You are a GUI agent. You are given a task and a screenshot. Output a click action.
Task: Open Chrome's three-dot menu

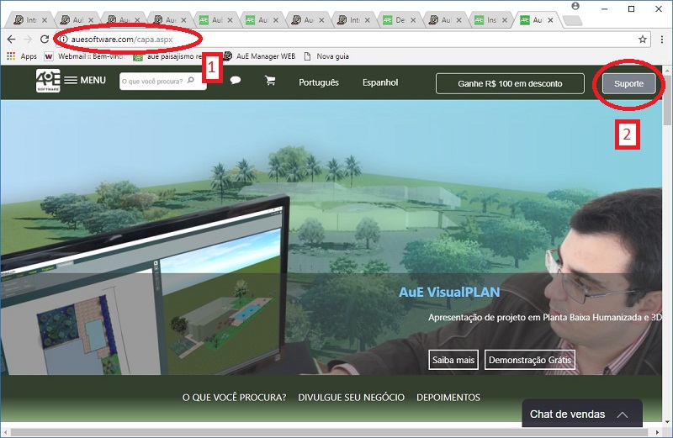coord(660,40)
